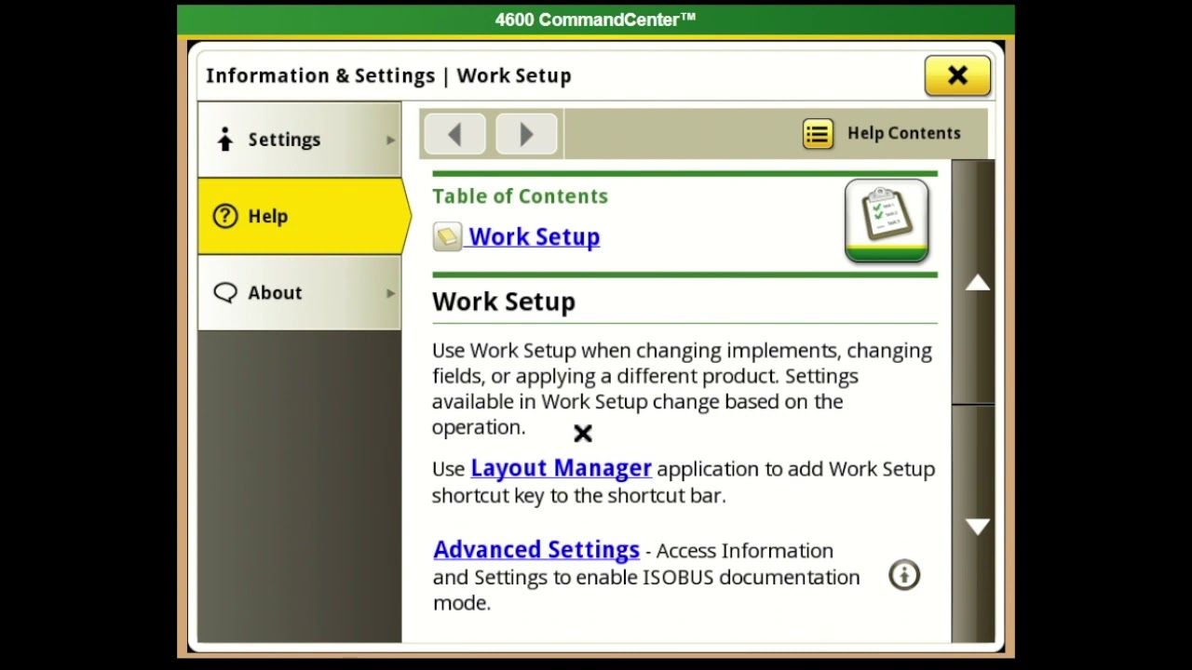Select the Help tab
The height and width of the screenshot is (670, 1192).
(x=303, y=216)
